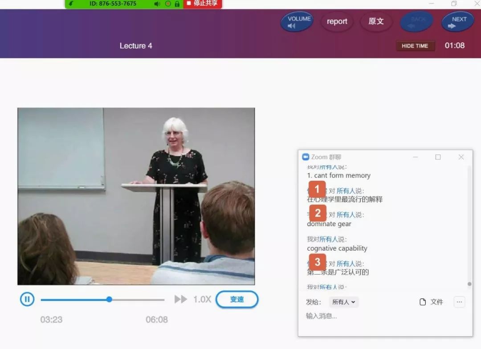481x349 pixels.
Task: Click the 1.0X playback speed label
Action: pyautogui.click(x=202, y=299)
